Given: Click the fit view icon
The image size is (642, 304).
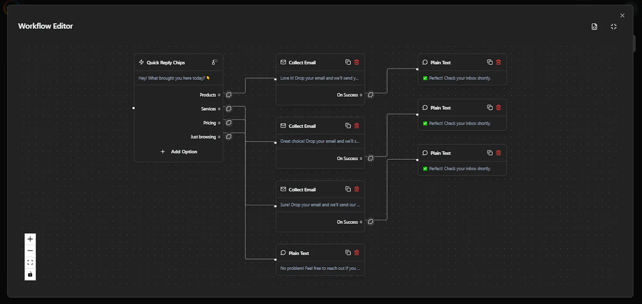Looking at the screenshot, I should coord(30,262).
